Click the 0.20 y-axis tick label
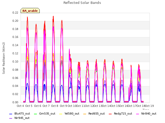 coord(15,21)
